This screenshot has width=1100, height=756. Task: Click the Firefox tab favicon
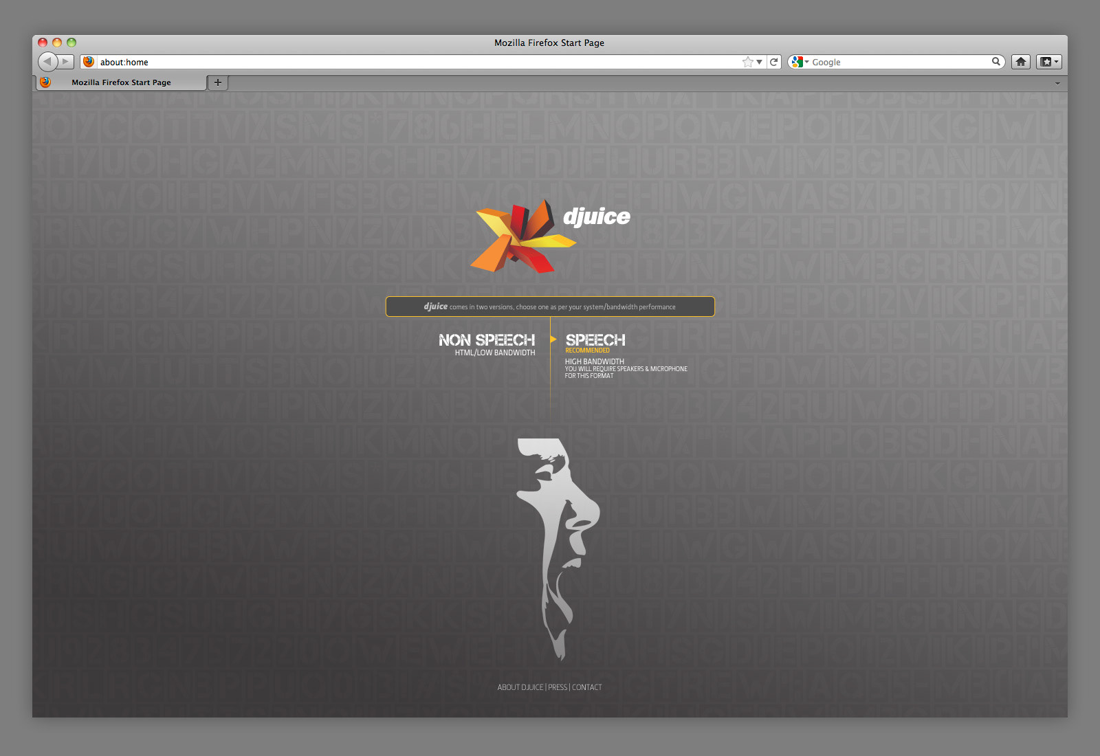pyautogui.click(x=45, y=82)
